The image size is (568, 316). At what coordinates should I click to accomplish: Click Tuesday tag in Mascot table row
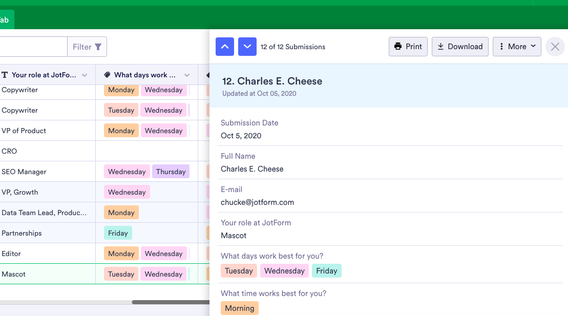(121, 274)
